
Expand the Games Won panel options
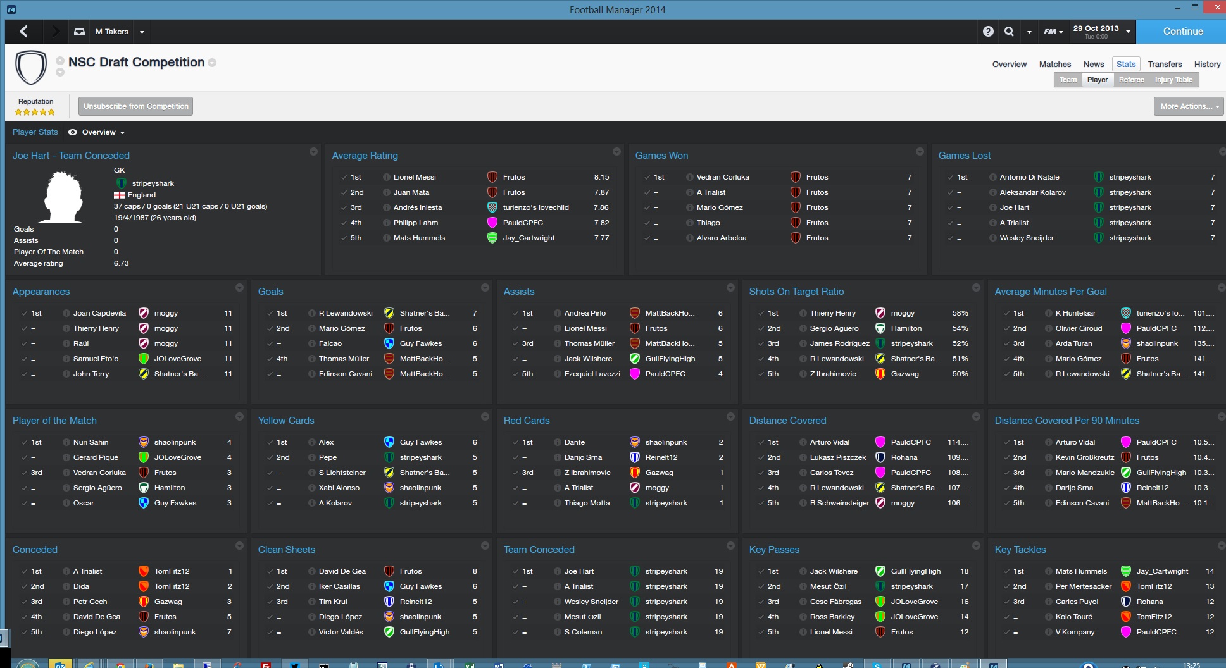(x=920, y=152)
